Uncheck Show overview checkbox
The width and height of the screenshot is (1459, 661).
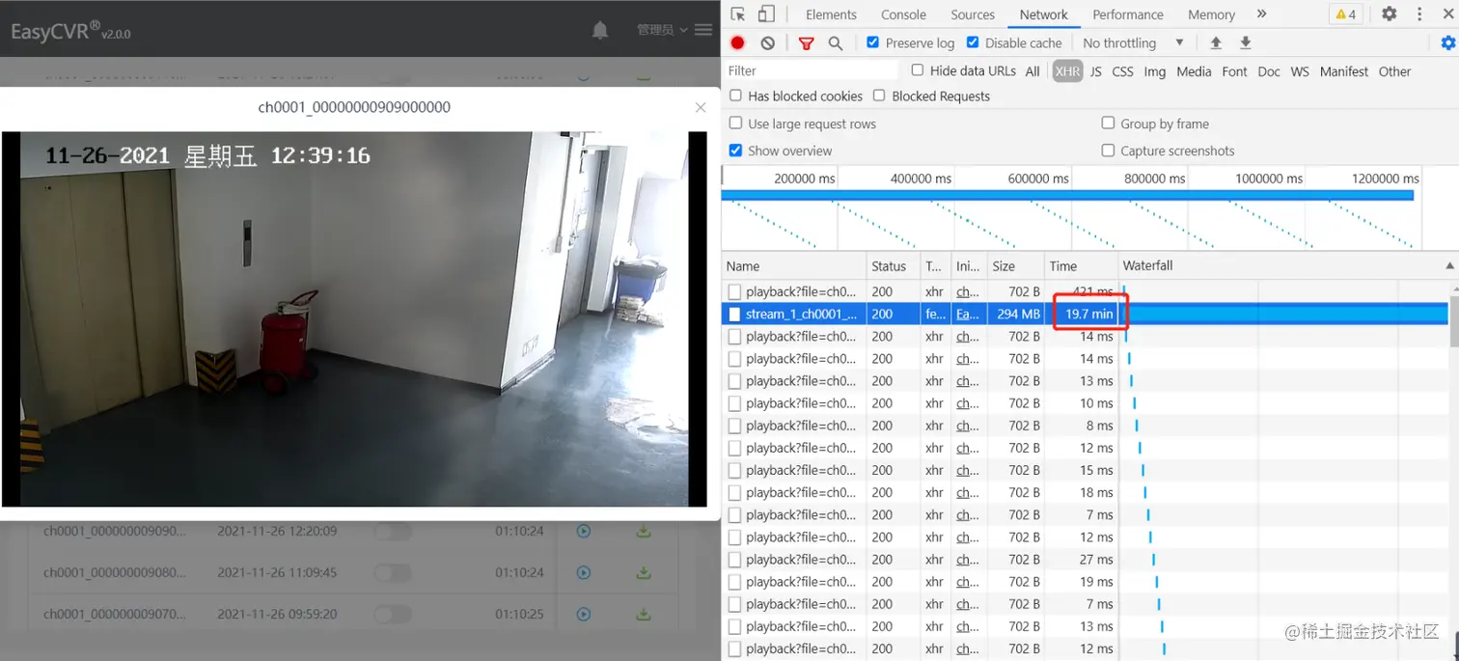click(736, 151)
